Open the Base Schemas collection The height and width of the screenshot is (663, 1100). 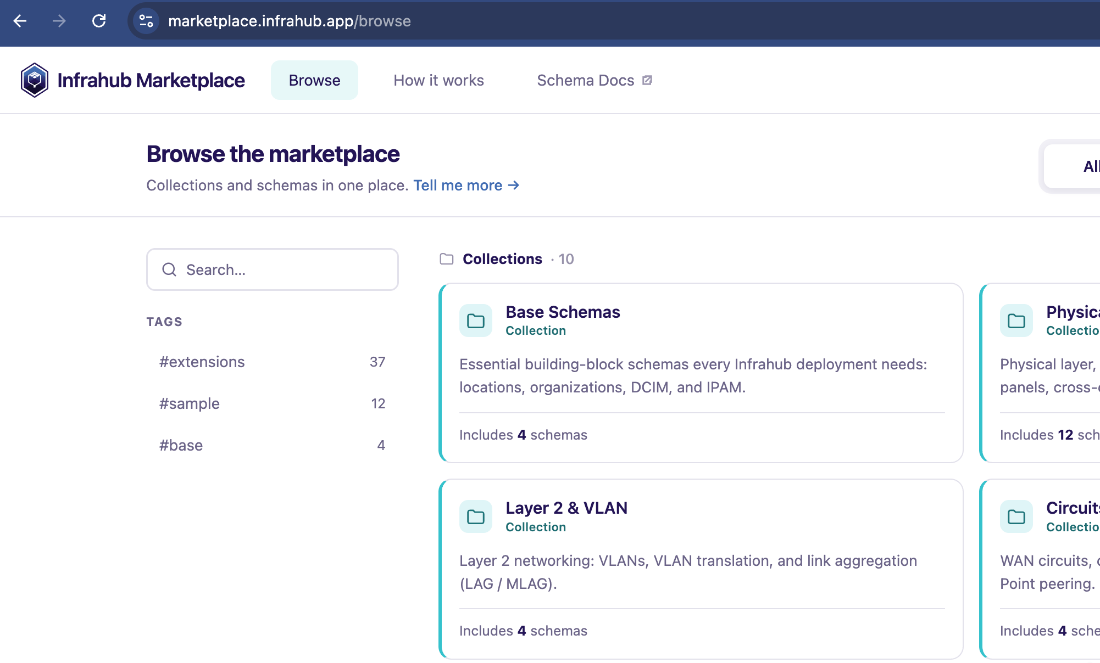coord(563,312)
